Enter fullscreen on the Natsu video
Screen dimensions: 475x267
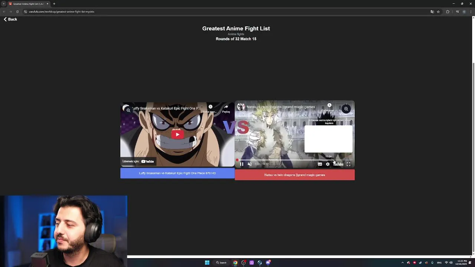[x=348, y=164]
